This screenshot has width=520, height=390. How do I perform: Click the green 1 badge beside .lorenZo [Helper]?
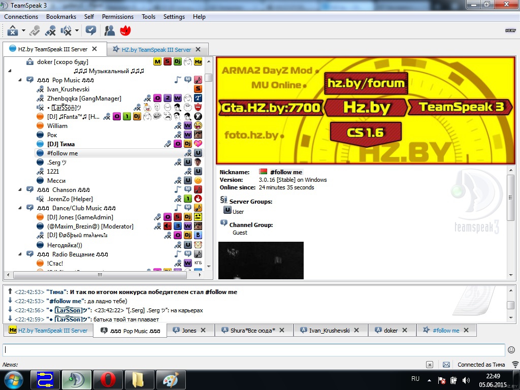(x=188, y=199)
